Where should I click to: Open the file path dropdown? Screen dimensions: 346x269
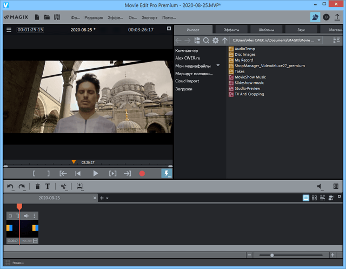point(320,41)
